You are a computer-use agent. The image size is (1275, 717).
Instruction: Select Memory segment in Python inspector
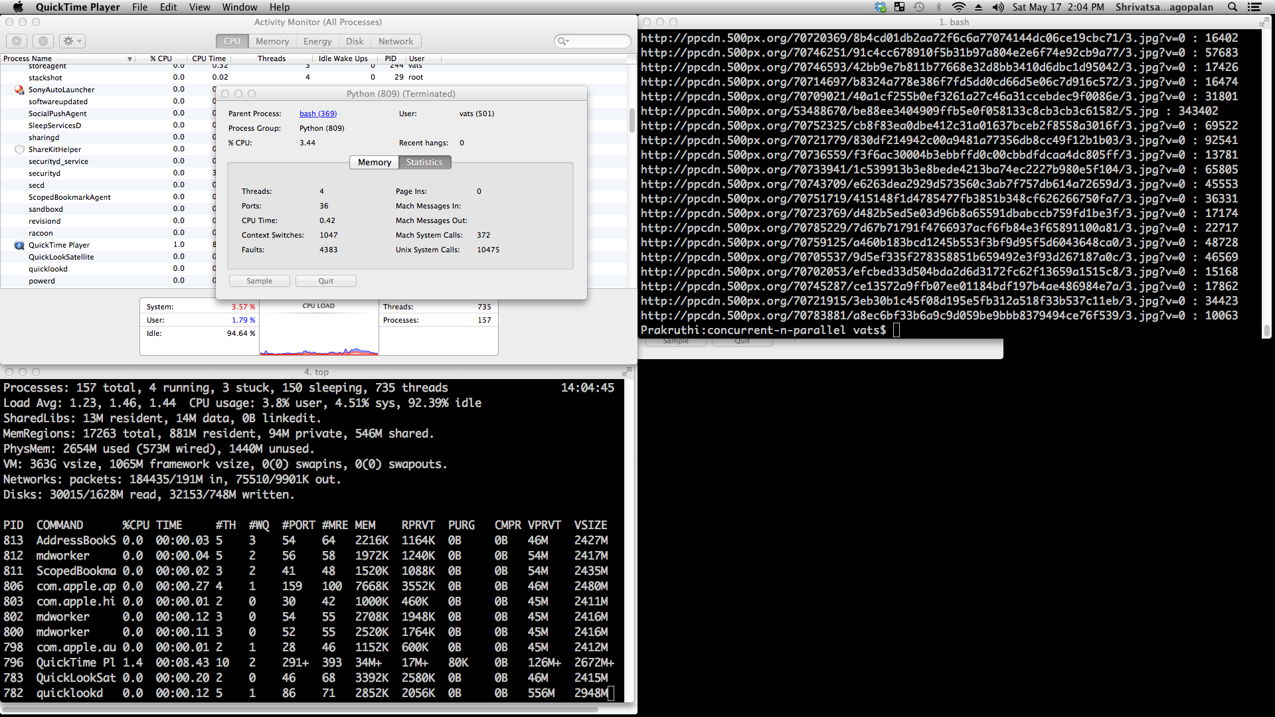pyautogui.click(x=375, y=163)
